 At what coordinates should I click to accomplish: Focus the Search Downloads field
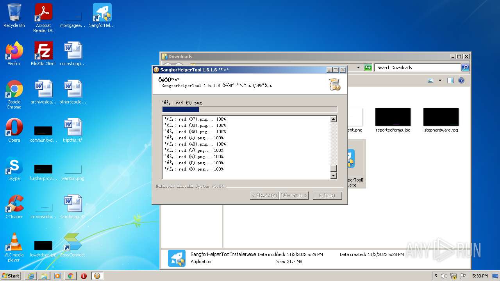pos(418,68)
